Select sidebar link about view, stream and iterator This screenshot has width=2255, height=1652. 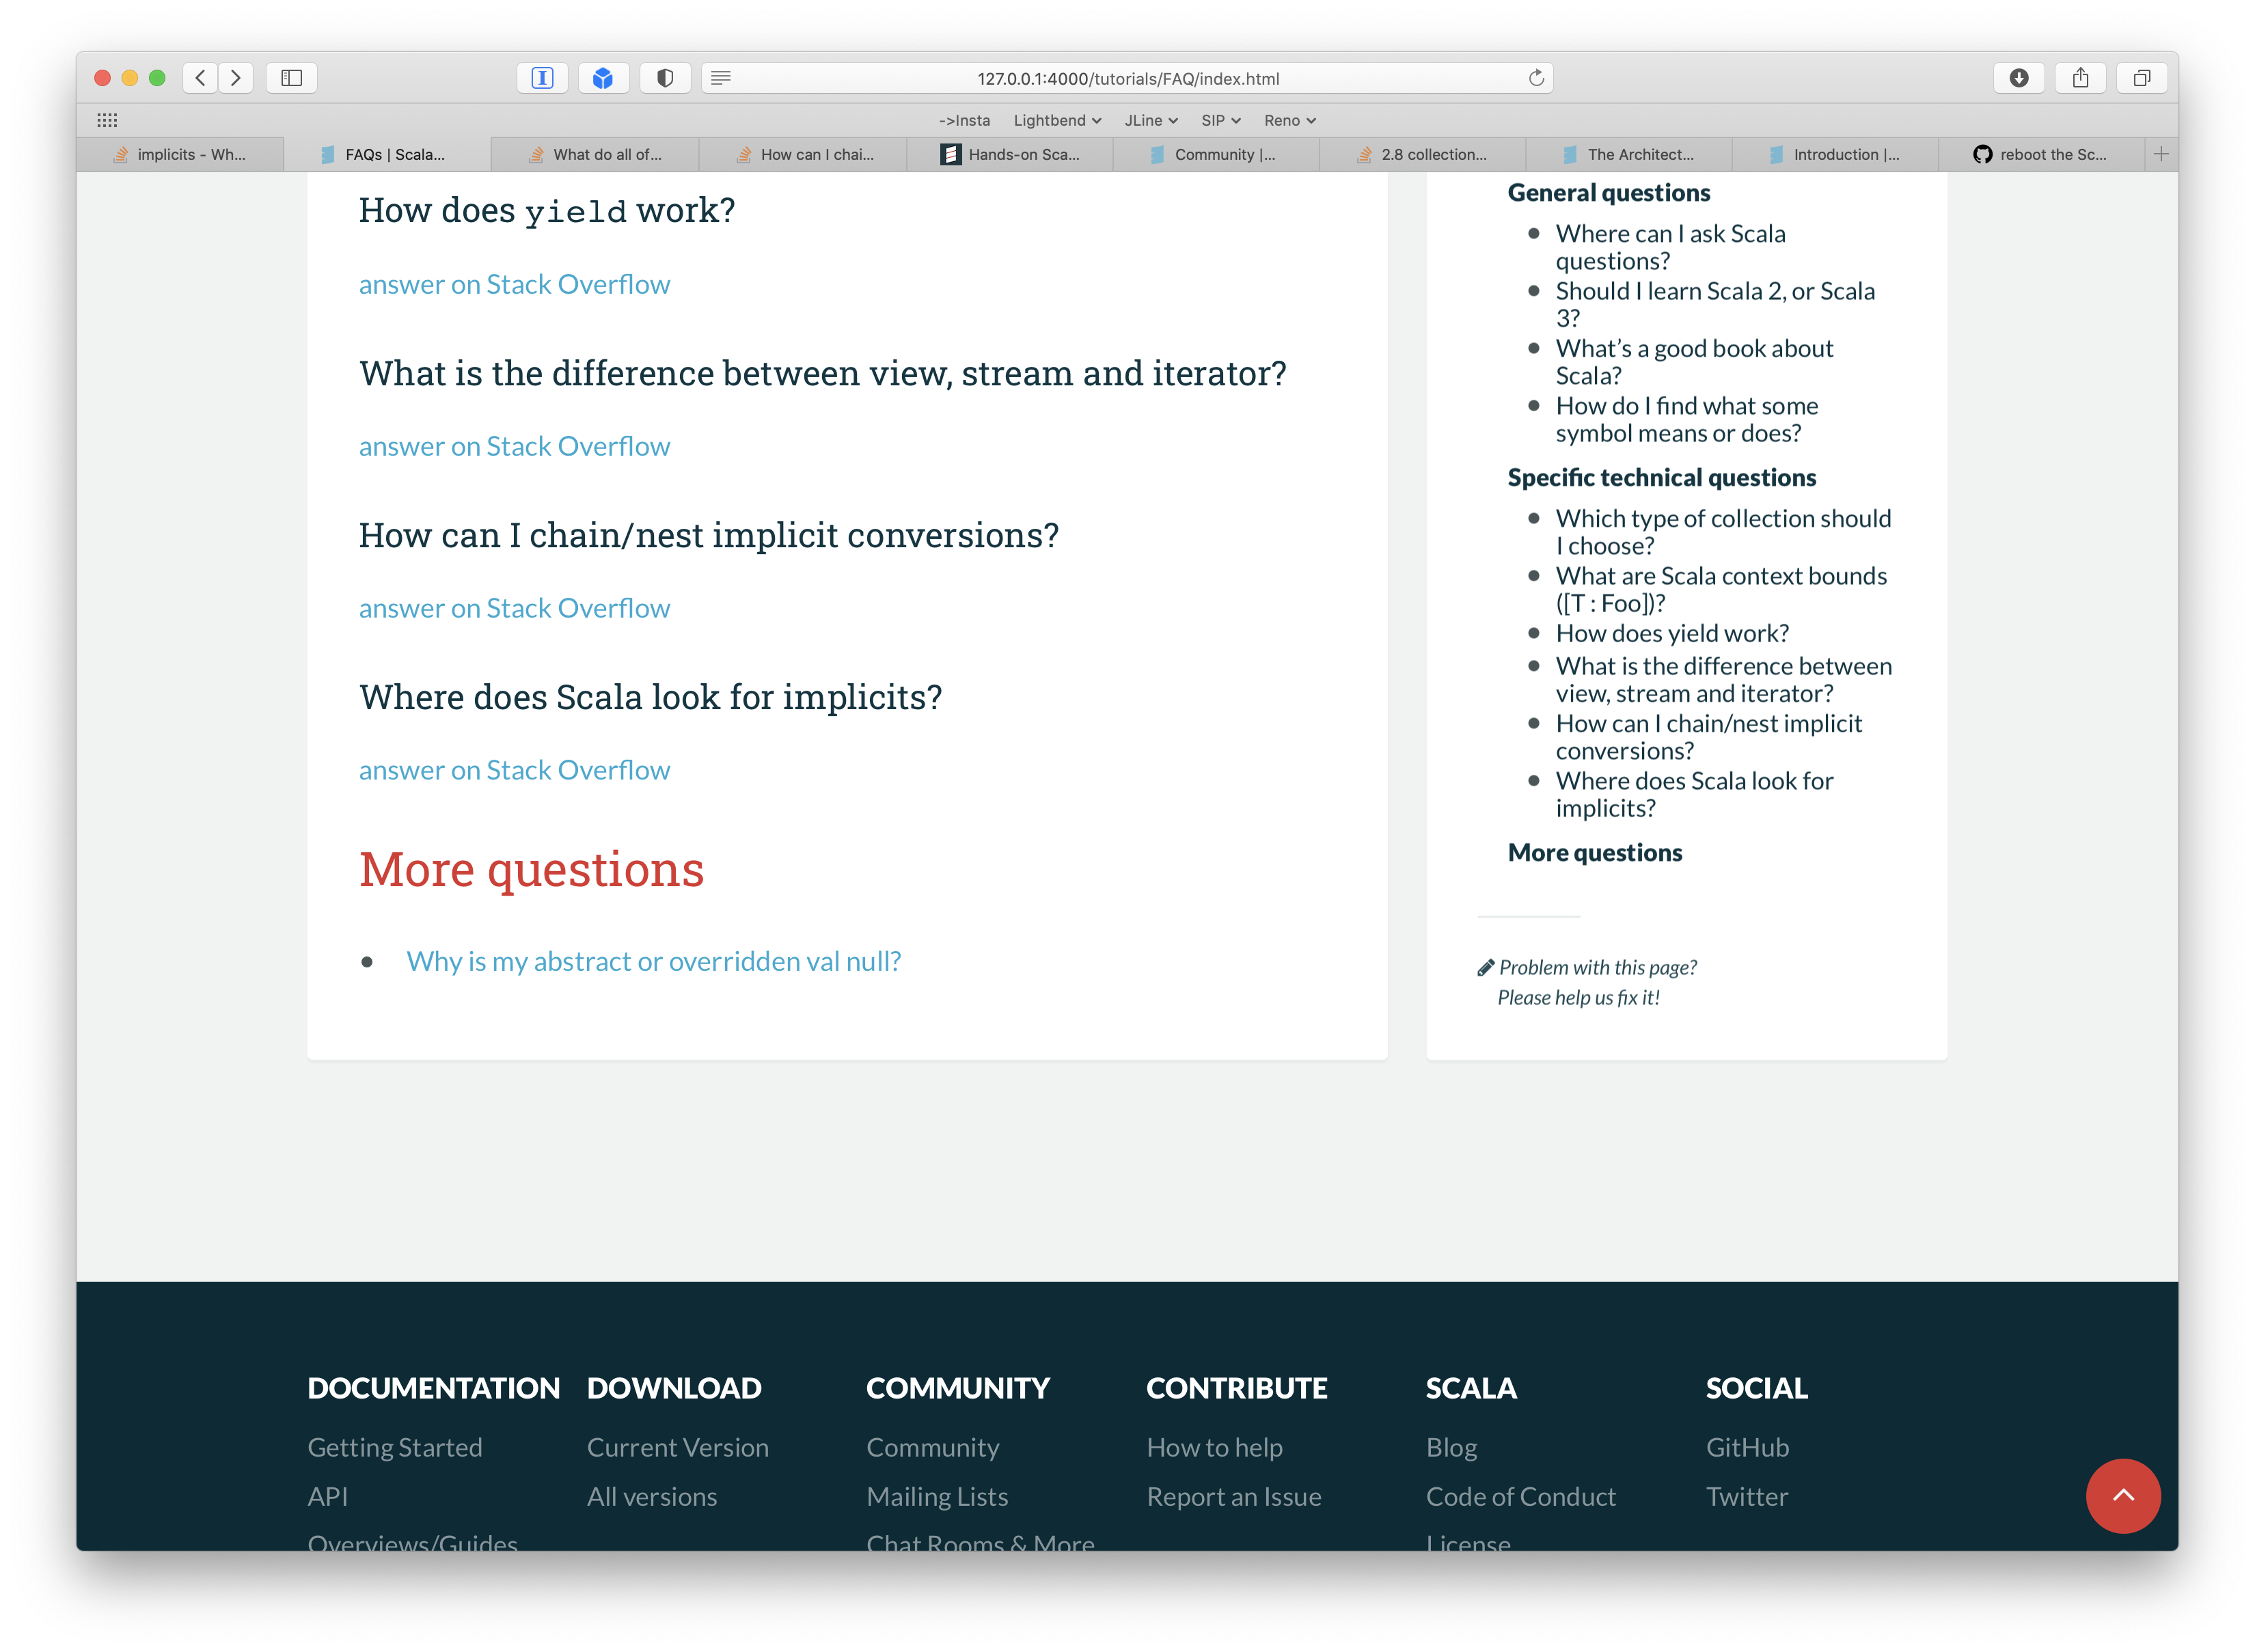[1723, 679]
